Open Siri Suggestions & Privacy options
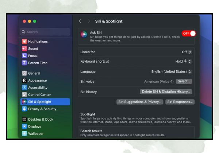 [x=140, y=102]
